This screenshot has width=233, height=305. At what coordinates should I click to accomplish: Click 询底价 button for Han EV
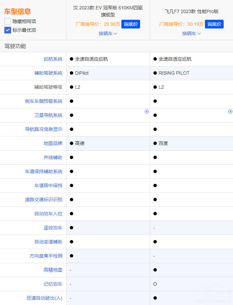click(x=130, y=24)
